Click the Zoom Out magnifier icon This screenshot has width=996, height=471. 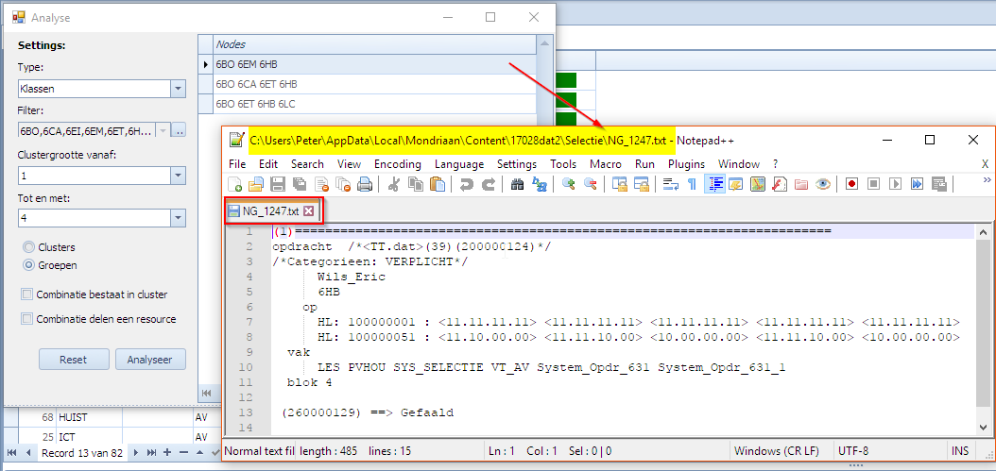click(590, 185)
